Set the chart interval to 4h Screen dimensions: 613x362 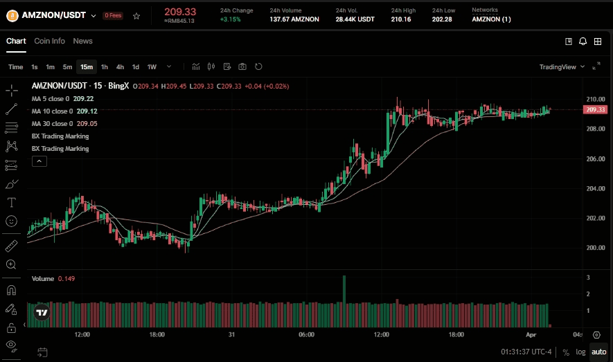point(120,67)
